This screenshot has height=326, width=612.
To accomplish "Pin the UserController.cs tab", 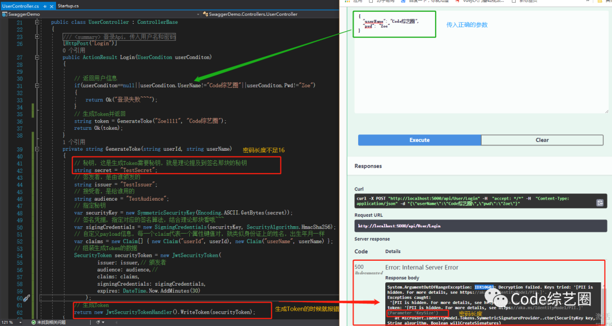I will [44, 5].
